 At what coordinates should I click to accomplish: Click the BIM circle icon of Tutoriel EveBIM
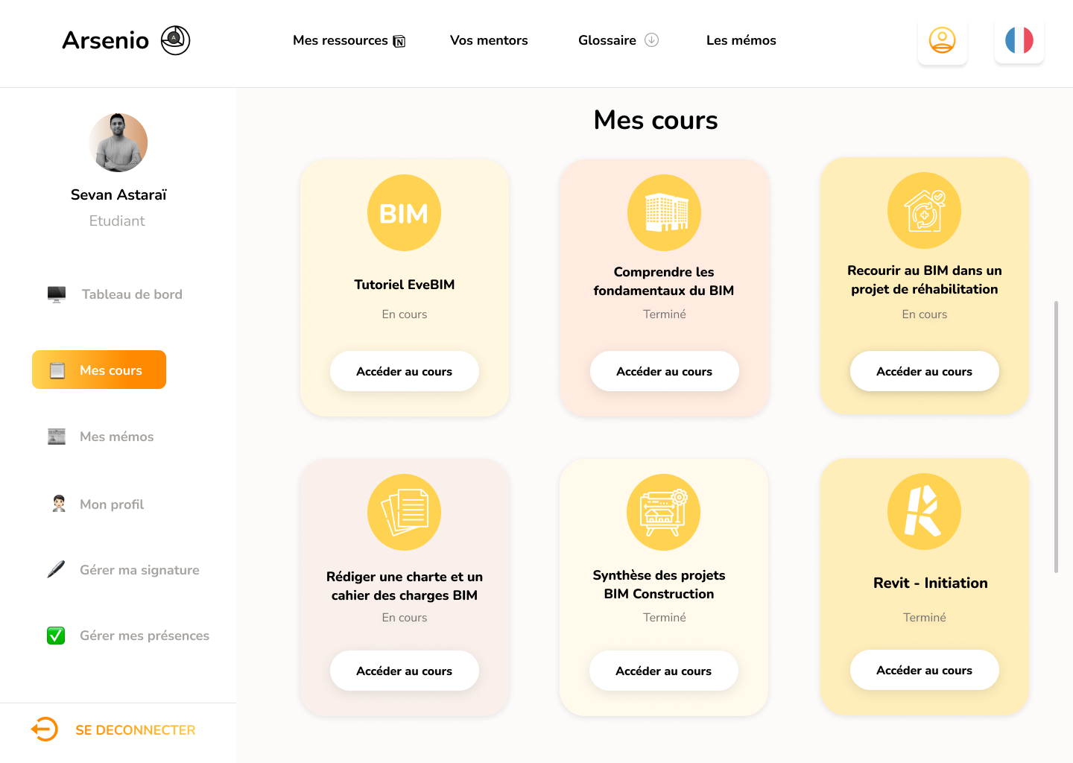pos(404,212)
